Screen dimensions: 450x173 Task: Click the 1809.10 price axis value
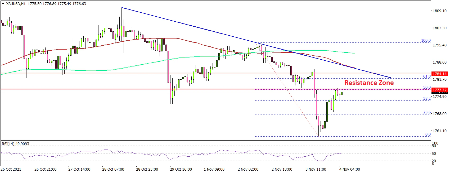tap(439, 11)
